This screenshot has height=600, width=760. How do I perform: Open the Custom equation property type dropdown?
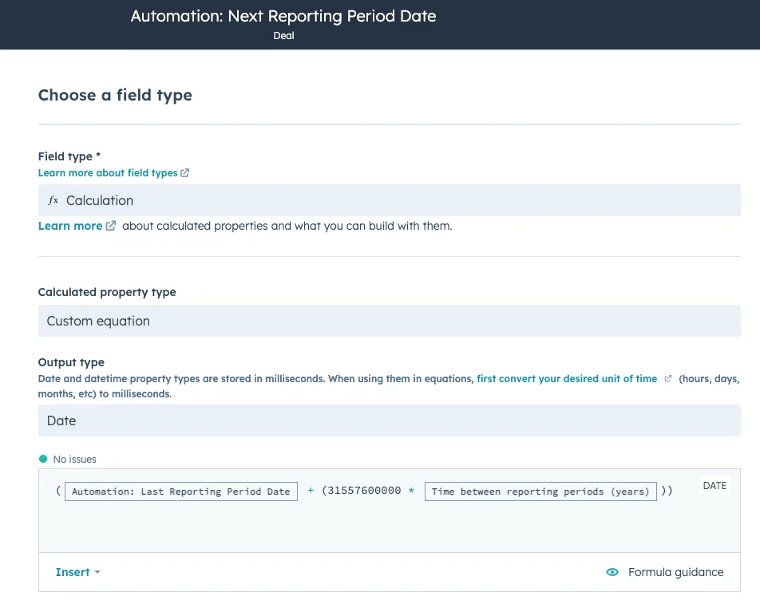click(390, 321)
